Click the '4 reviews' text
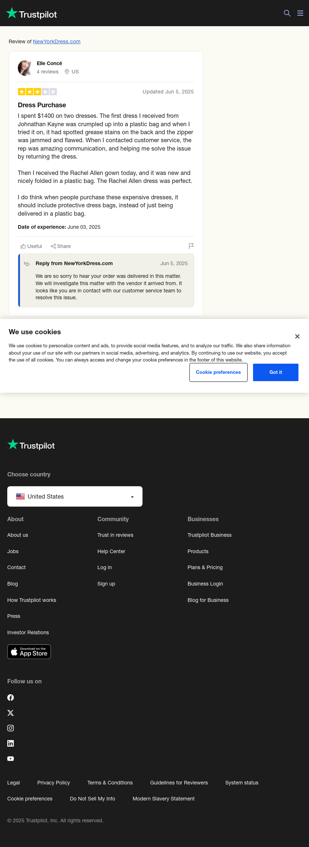This screenshot has width=309, height=847. (x=48, y=72)
